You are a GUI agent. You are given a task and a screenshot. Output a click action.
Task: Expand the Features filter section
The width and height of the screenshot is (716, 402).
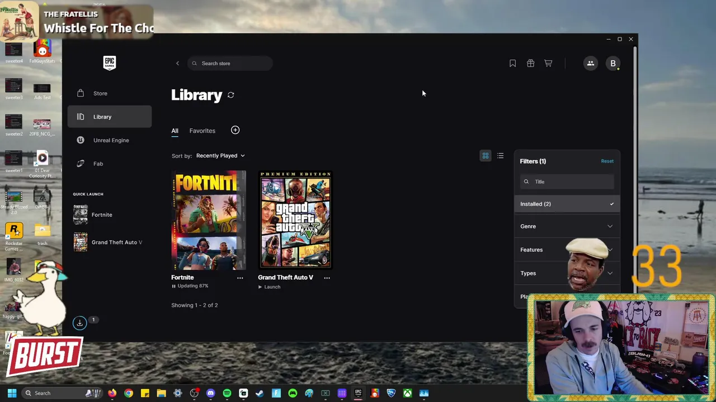click(x=567, y=250)
